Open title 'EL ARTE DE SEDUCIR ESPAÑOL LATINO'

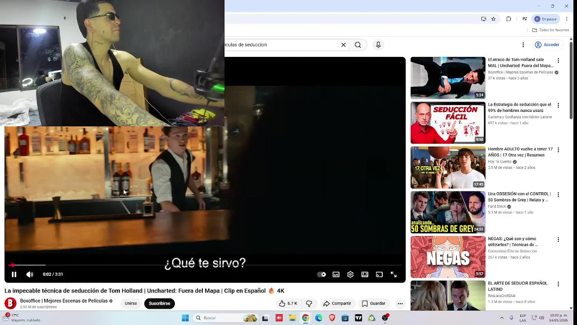517,286
